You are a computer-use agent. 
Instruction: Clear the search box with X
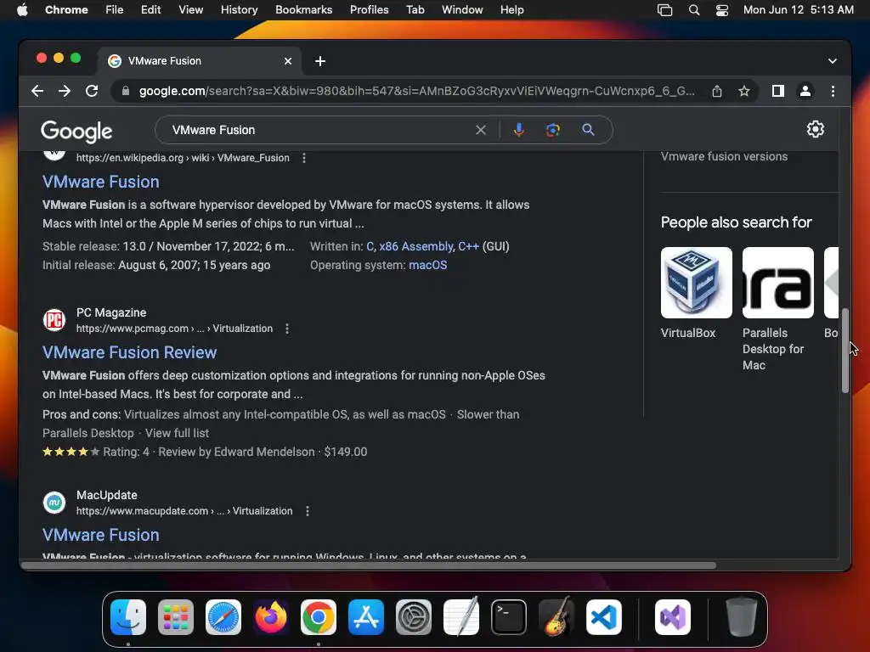click(481, 130)
